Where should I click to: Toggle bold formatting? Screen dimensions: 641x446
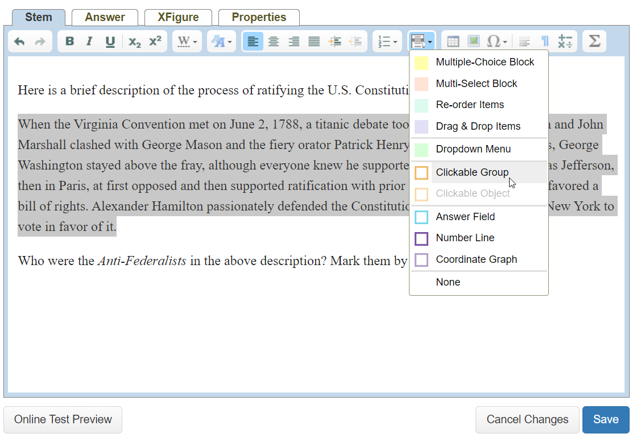70,42
